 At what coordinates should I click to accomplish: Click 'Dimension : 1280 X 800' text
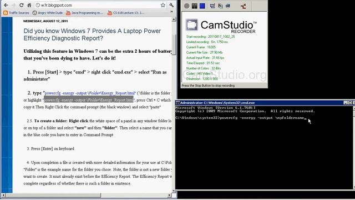click(202, 79)
